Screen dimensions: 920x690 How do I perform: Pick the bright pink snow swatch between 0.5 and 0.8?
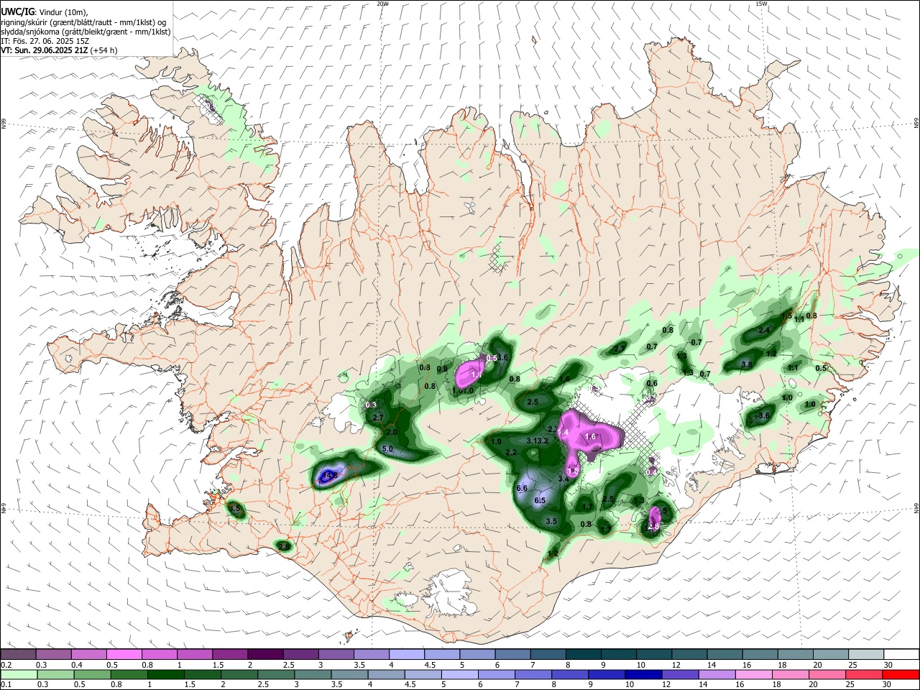click(x=124, y=655)
